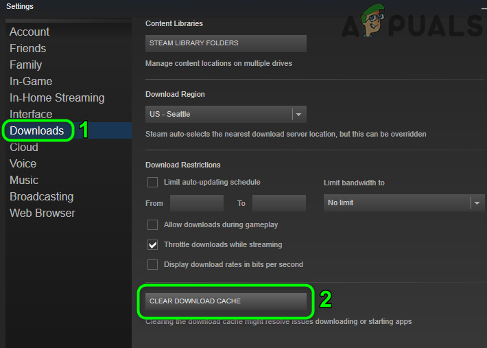Screen dimensions: 487x348
Task: Select US - Seattle region combo box
Action: pos(226,115)
